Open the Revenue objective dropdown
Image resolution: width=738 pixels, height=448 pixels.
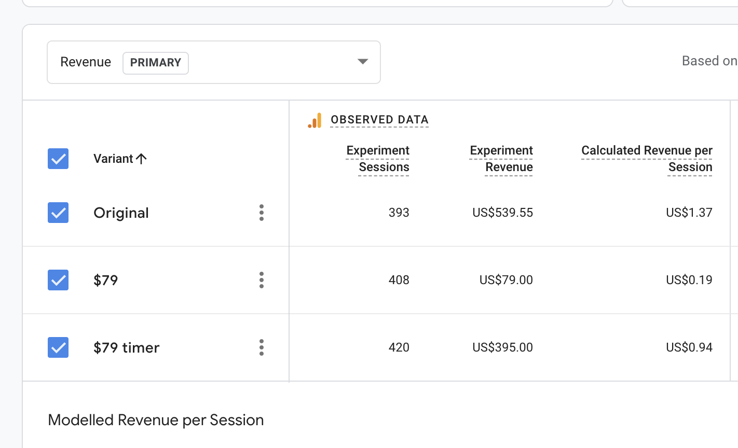click(x=214, y=62)
